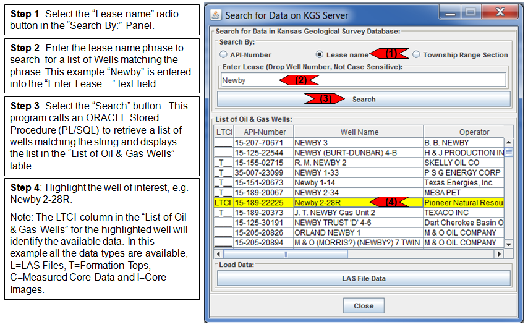Select the Township Range Section radio button
The image size is (528, 327).
[x=416, y=54]
